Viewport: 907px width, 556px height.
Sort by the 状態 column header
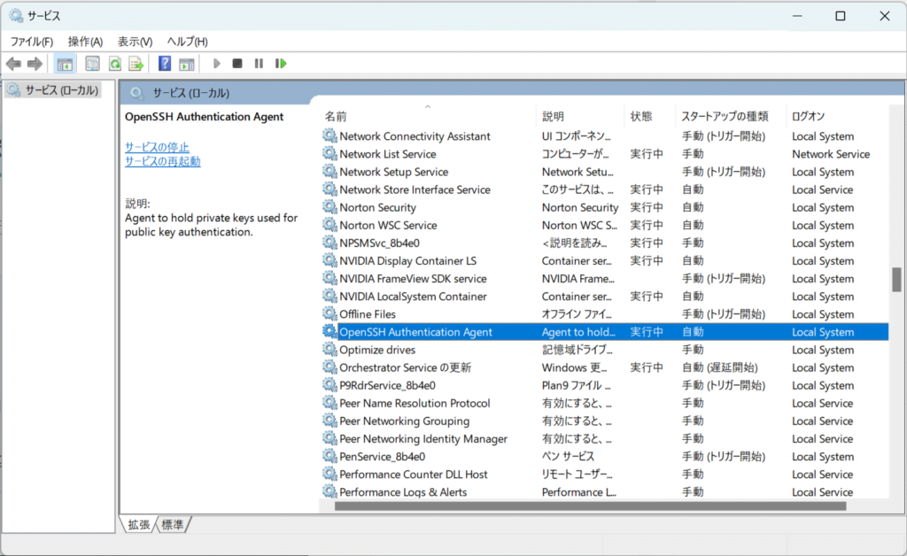[649, 116]
